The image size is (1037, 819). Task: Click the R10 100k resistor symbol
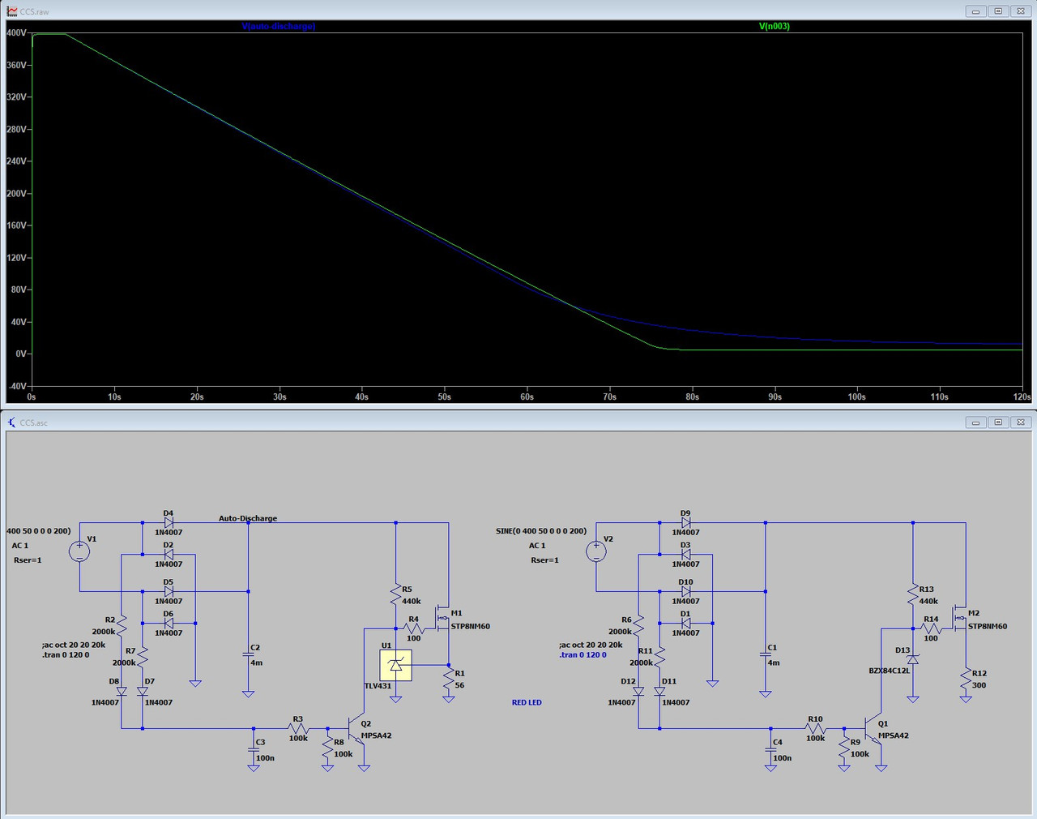tap(816, 728)
